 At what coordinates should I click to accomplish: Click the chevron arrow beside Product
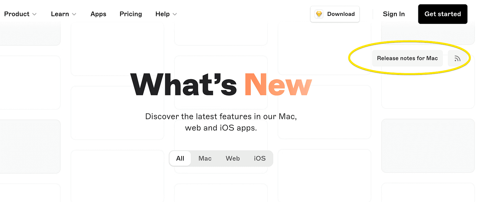(x=34, y=14)
